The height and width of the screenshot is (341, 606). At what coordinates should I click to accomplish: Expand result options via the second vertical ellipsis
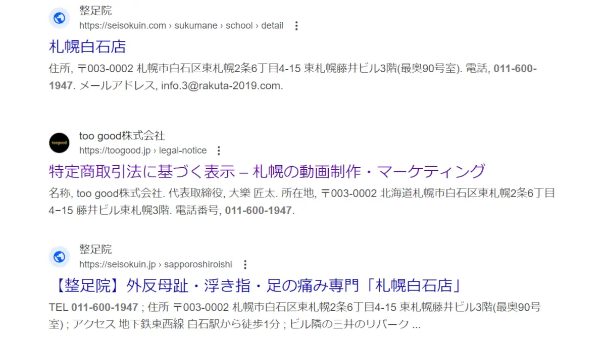click(219, 150)
